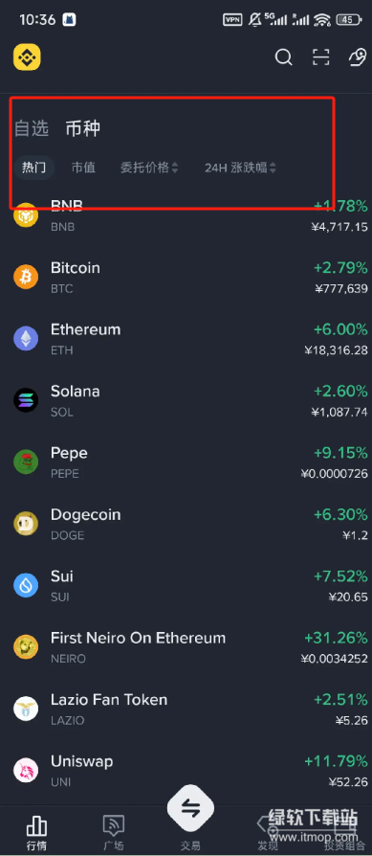Tap the Binance logo icon
This screenshot has width=372, height=856.
point(27,56)
